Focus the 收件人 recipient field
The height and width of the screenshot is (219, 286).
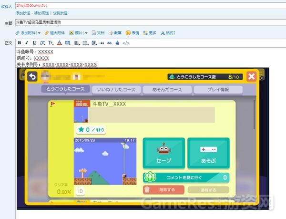[x=151, y=5]
